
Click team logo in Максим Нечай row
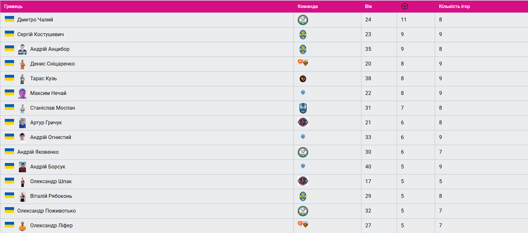[303, 93]
